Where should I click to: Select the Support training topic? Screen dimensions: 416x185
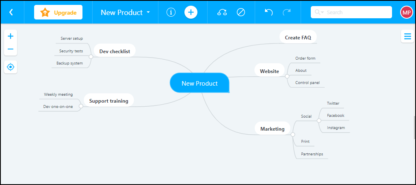[x=109, y=101]
